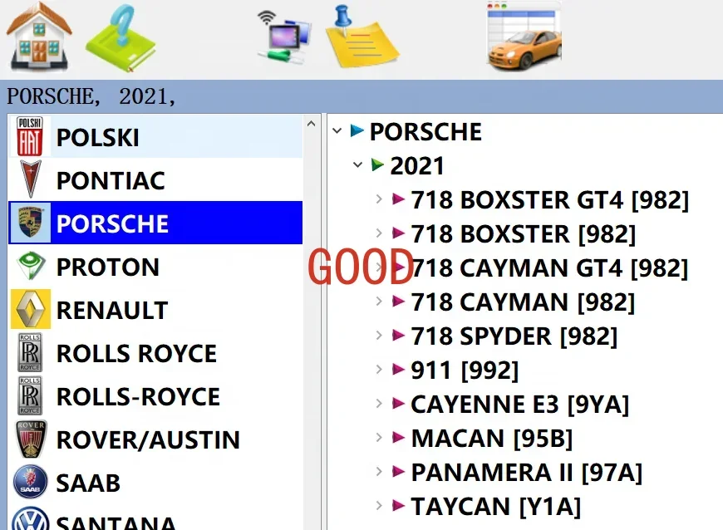Select POLSKI in the make list
This screenshot has width=723, height=530.
pos(155,137)
